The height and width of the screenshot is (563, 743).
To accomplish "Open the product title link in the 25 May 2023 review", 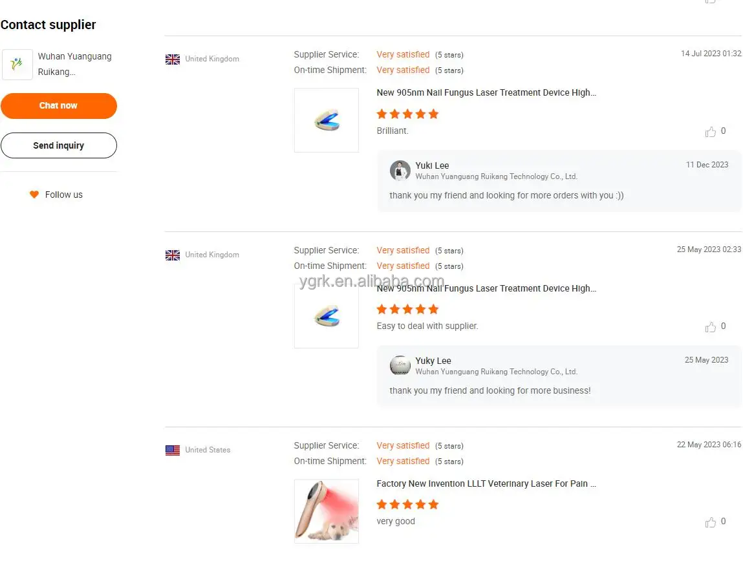I will tap(486, 289).
